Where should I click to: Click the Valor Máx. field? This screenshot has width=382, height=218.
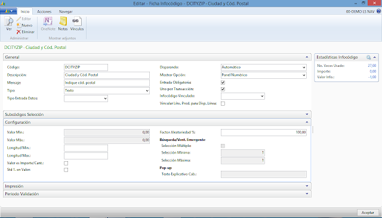point(107,140)
